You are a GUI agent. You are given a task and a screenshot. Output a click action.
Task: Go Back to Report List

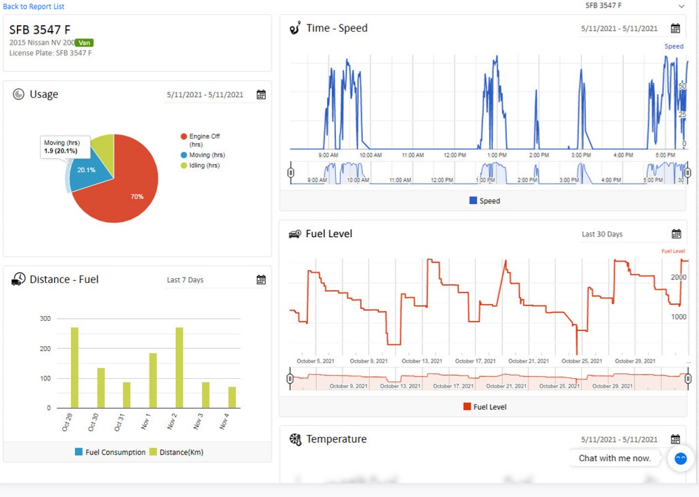(x=34, y=6)
